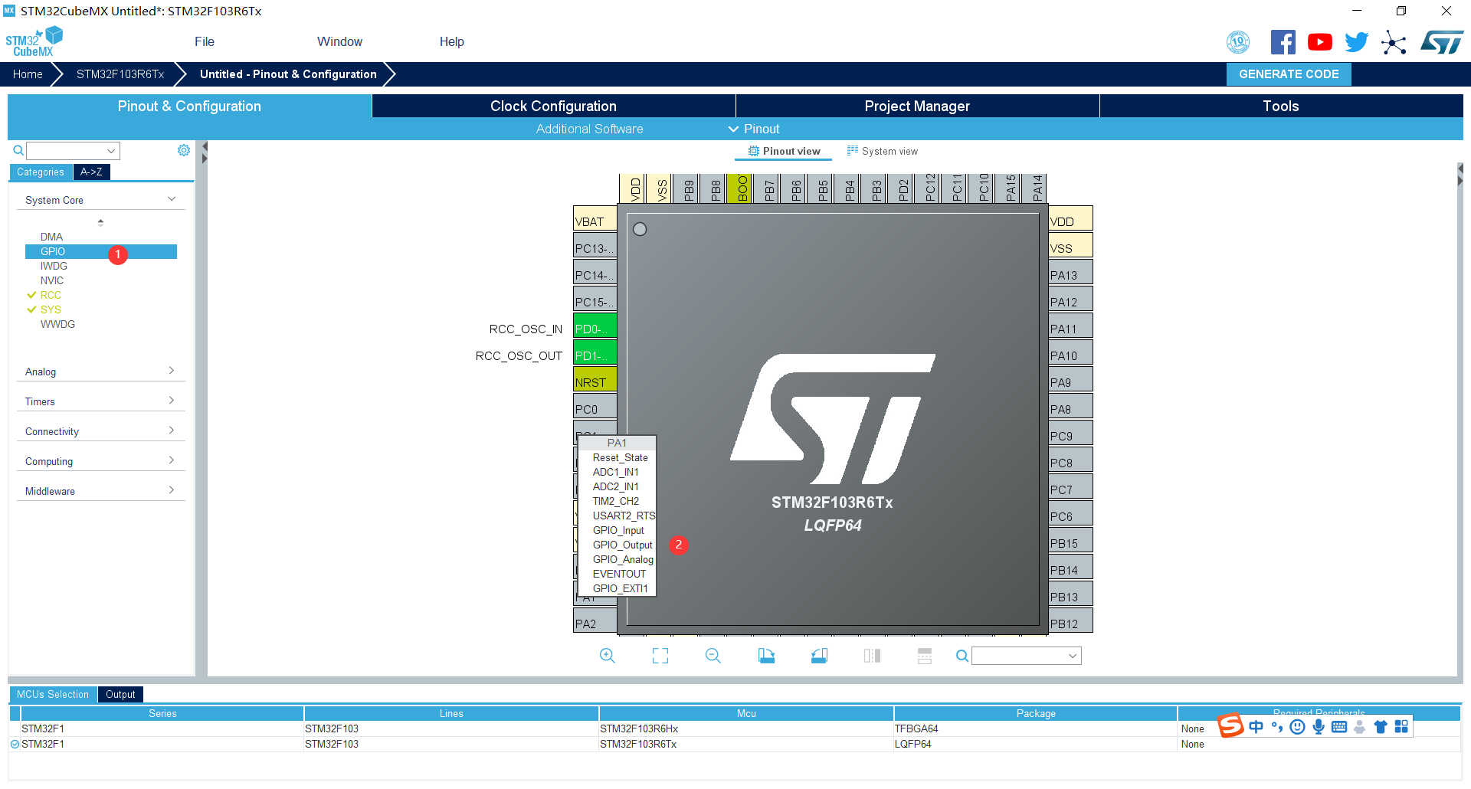Collapse the System Core category
This screenshot has height=789, width=1471.
click(x=172, y=199)
